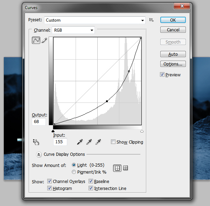Open the Channel RGB dropdown

[x=73, y=30]
